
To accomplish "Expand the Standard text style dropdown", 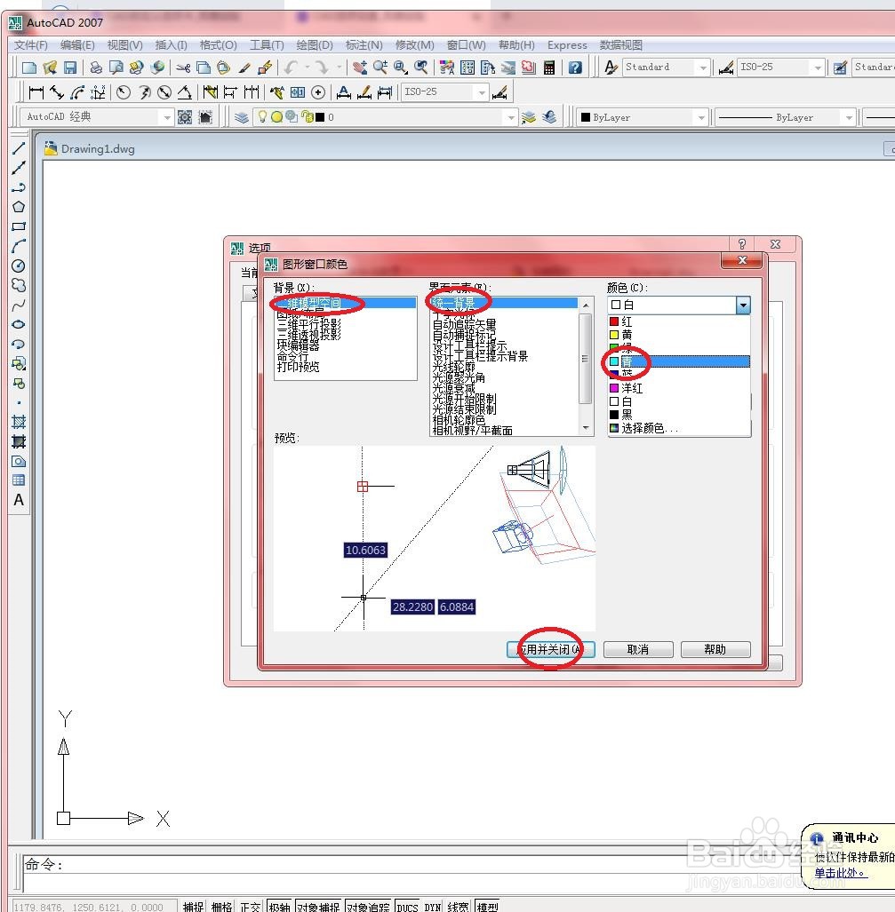I will [703, 67].
